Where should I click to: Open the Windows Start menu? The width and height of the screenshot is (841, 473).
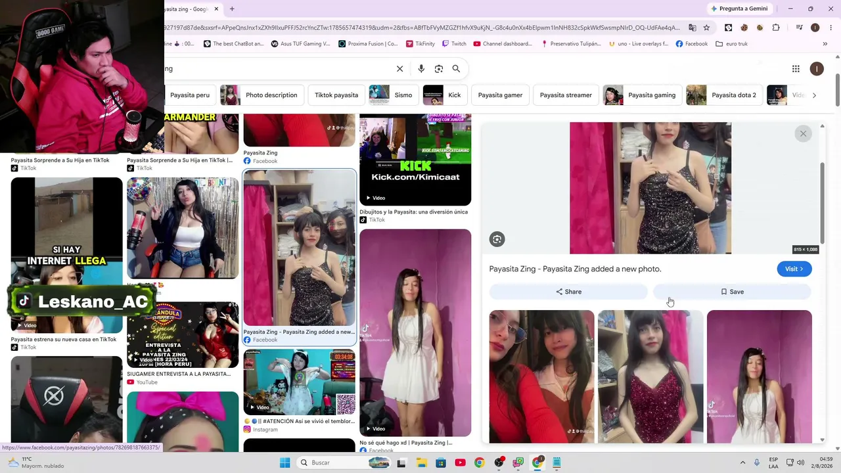coord(284,462)
